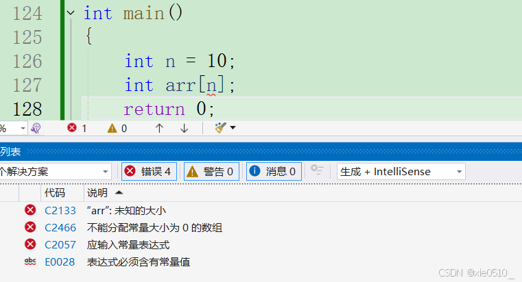522x282 pixels.
Task: Open the C2057 error code link
Action: tap(60, 245)
